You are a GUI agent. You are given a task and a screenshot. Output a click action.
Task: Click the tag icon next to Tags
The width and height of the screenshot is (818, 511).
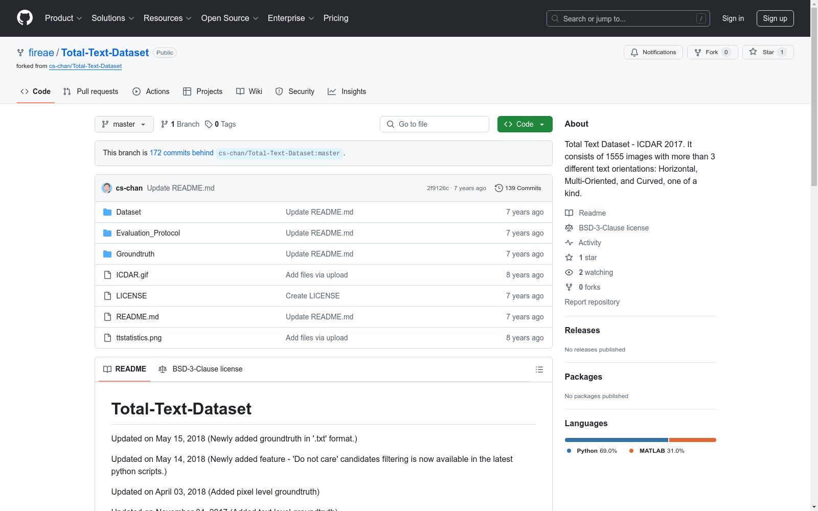(x=209, y=124)
